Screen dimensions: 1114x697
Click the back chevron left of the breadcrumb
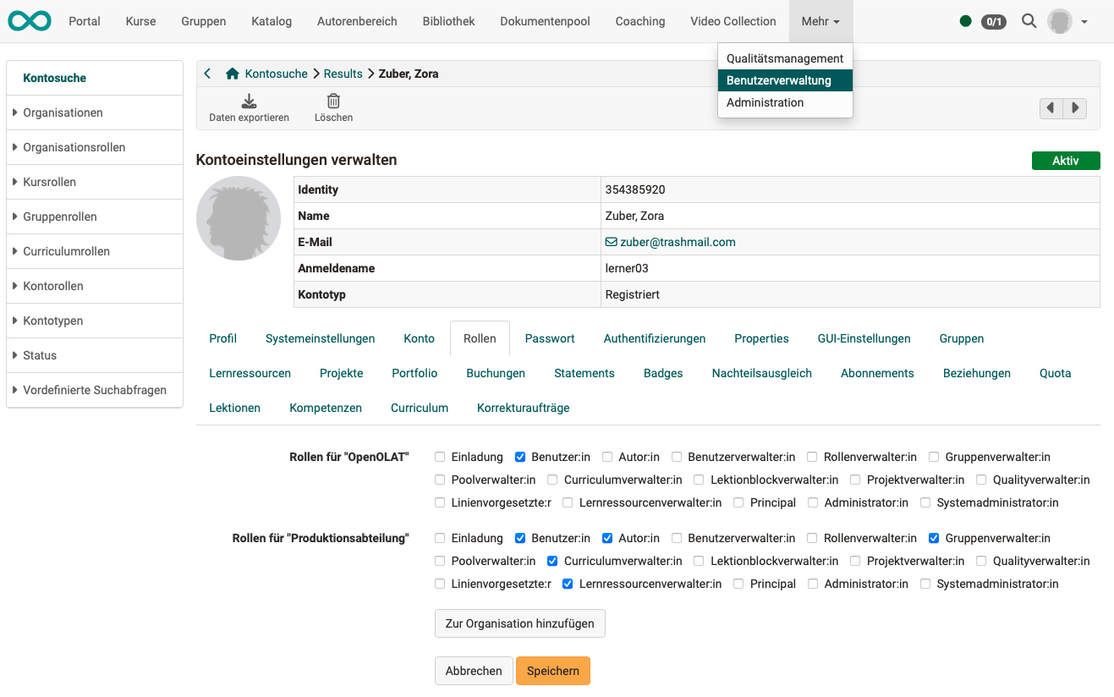[207, 74]
